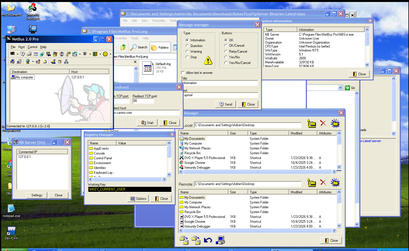
Task: Expand the dropdown arrow beside the globe icon
Action: pyautogui.click(x=33, y=62)
